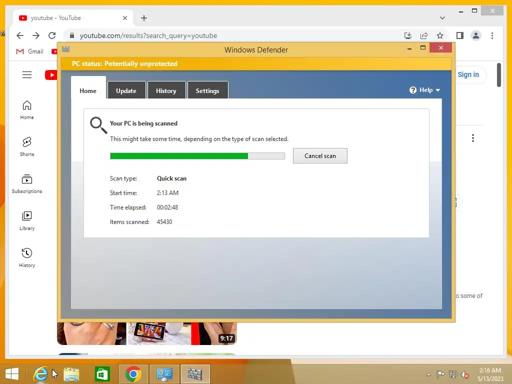
Task: Open Control Panel taskbar item
Action: click(164, 374)
